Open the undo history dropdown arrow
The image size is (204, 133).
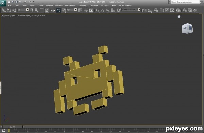(23, 2)
